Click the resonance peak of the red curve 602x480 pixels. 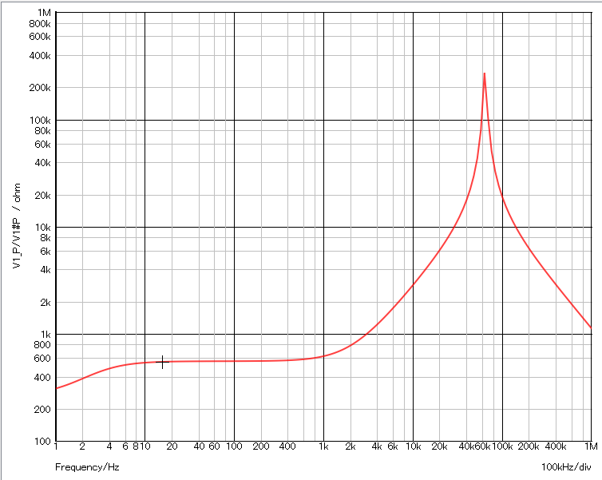[485, 74]
